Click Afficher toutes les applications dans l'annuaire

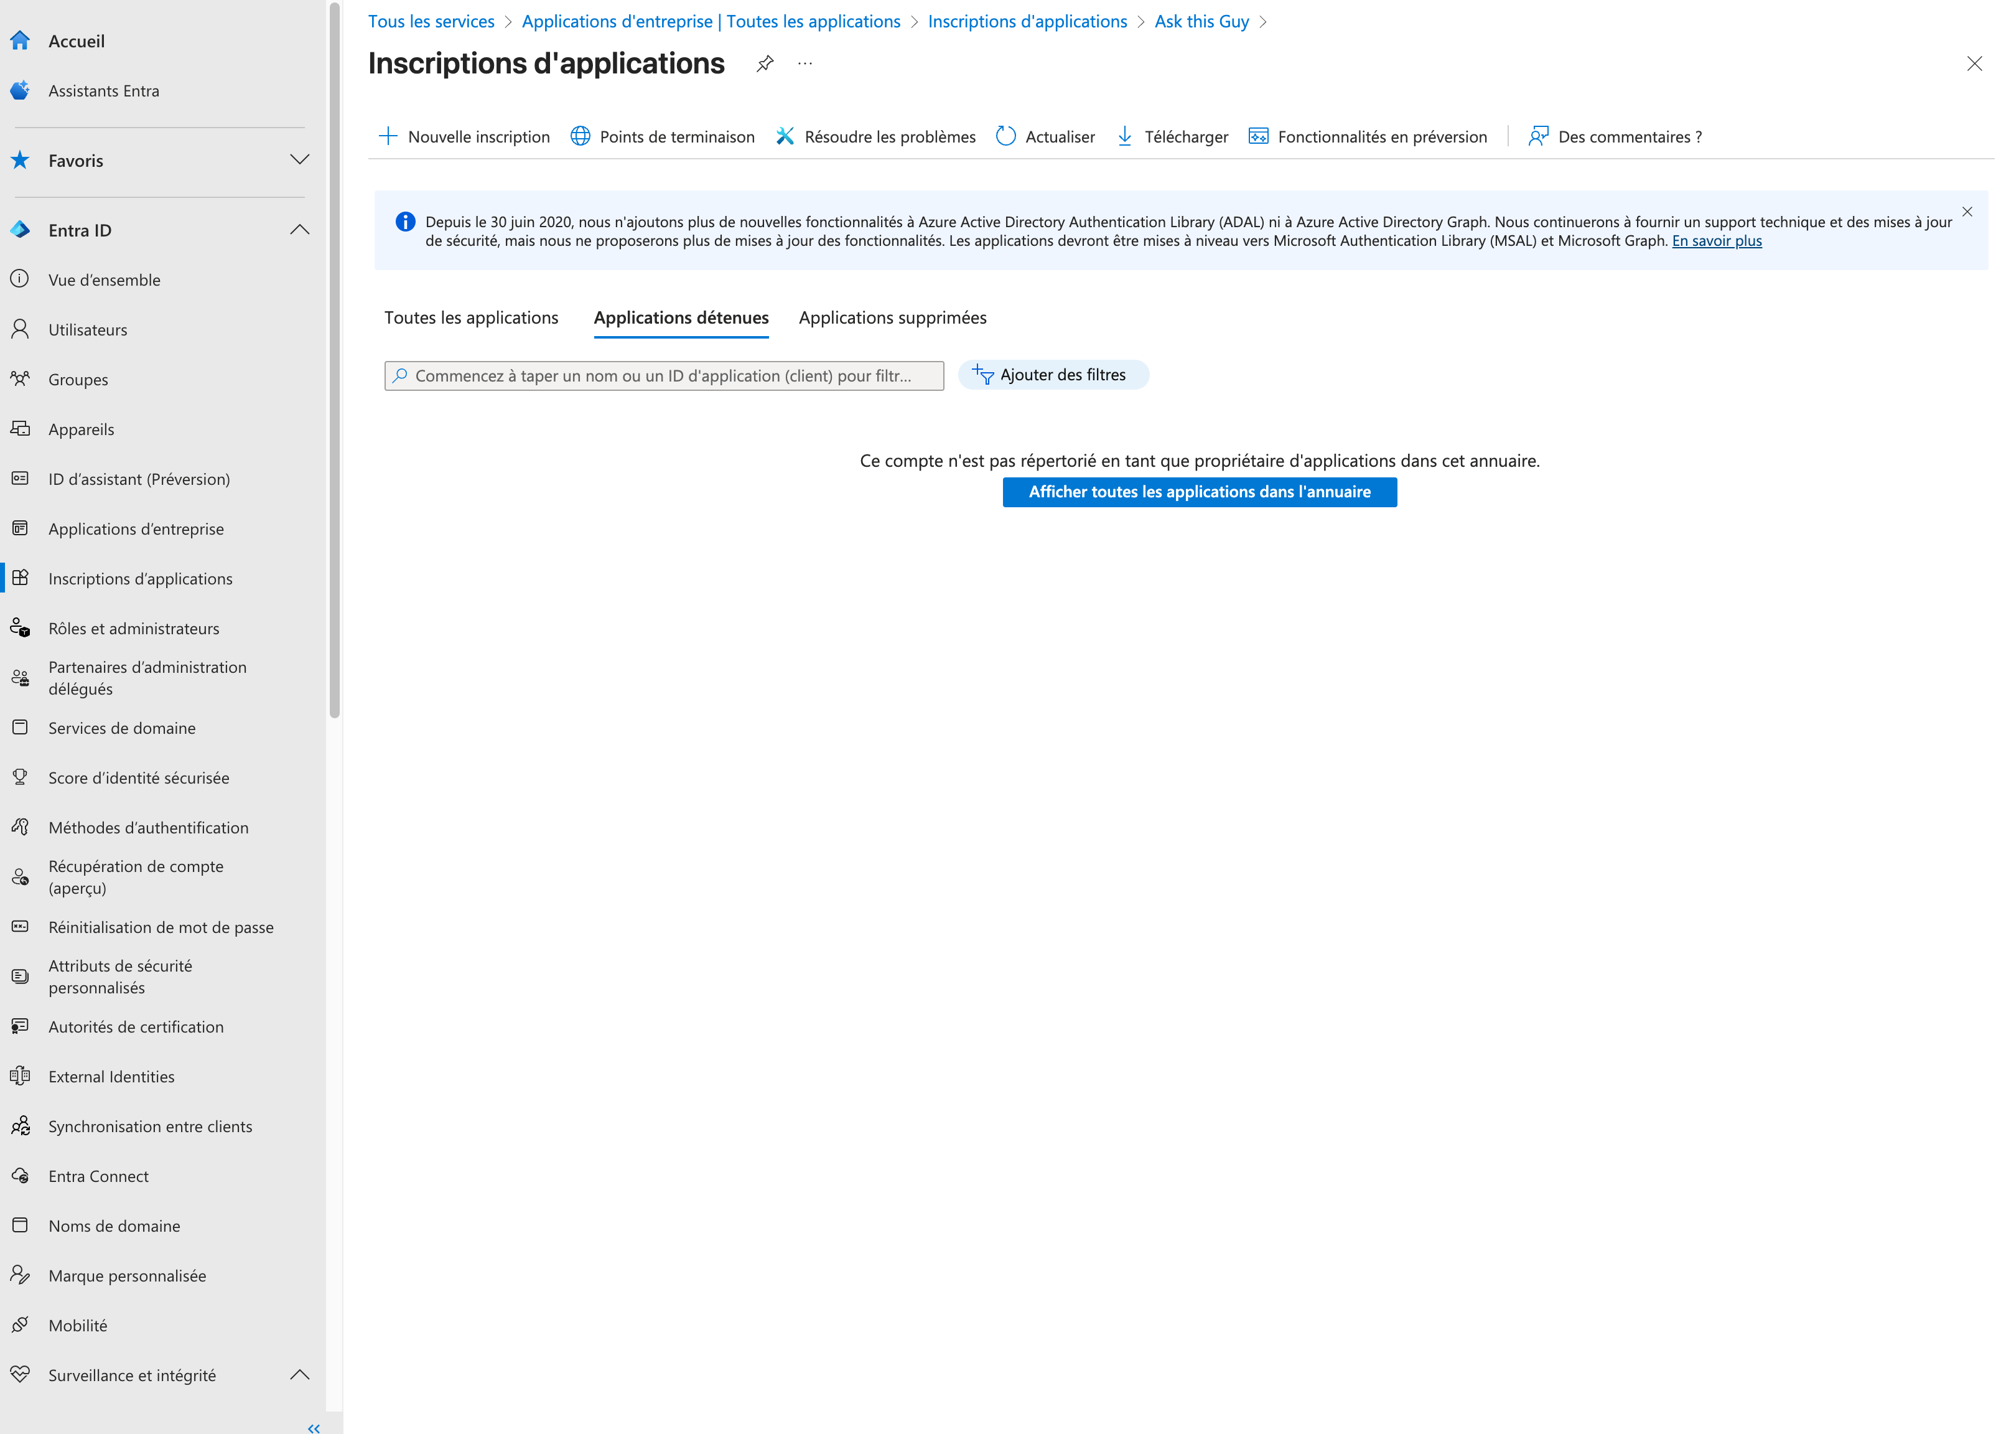tap(1198, 492)
